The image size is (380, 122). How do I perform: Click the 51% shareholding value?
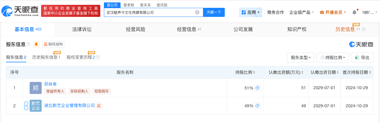pyautogui.click(x=249, y=88)
